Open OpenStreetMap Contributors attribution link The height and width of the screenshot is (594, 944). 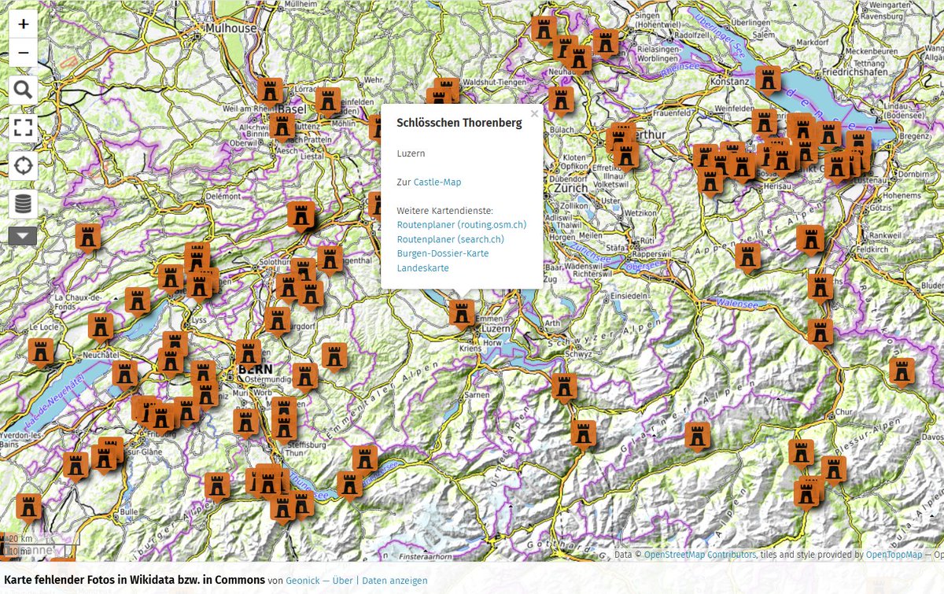coord(700,555)
